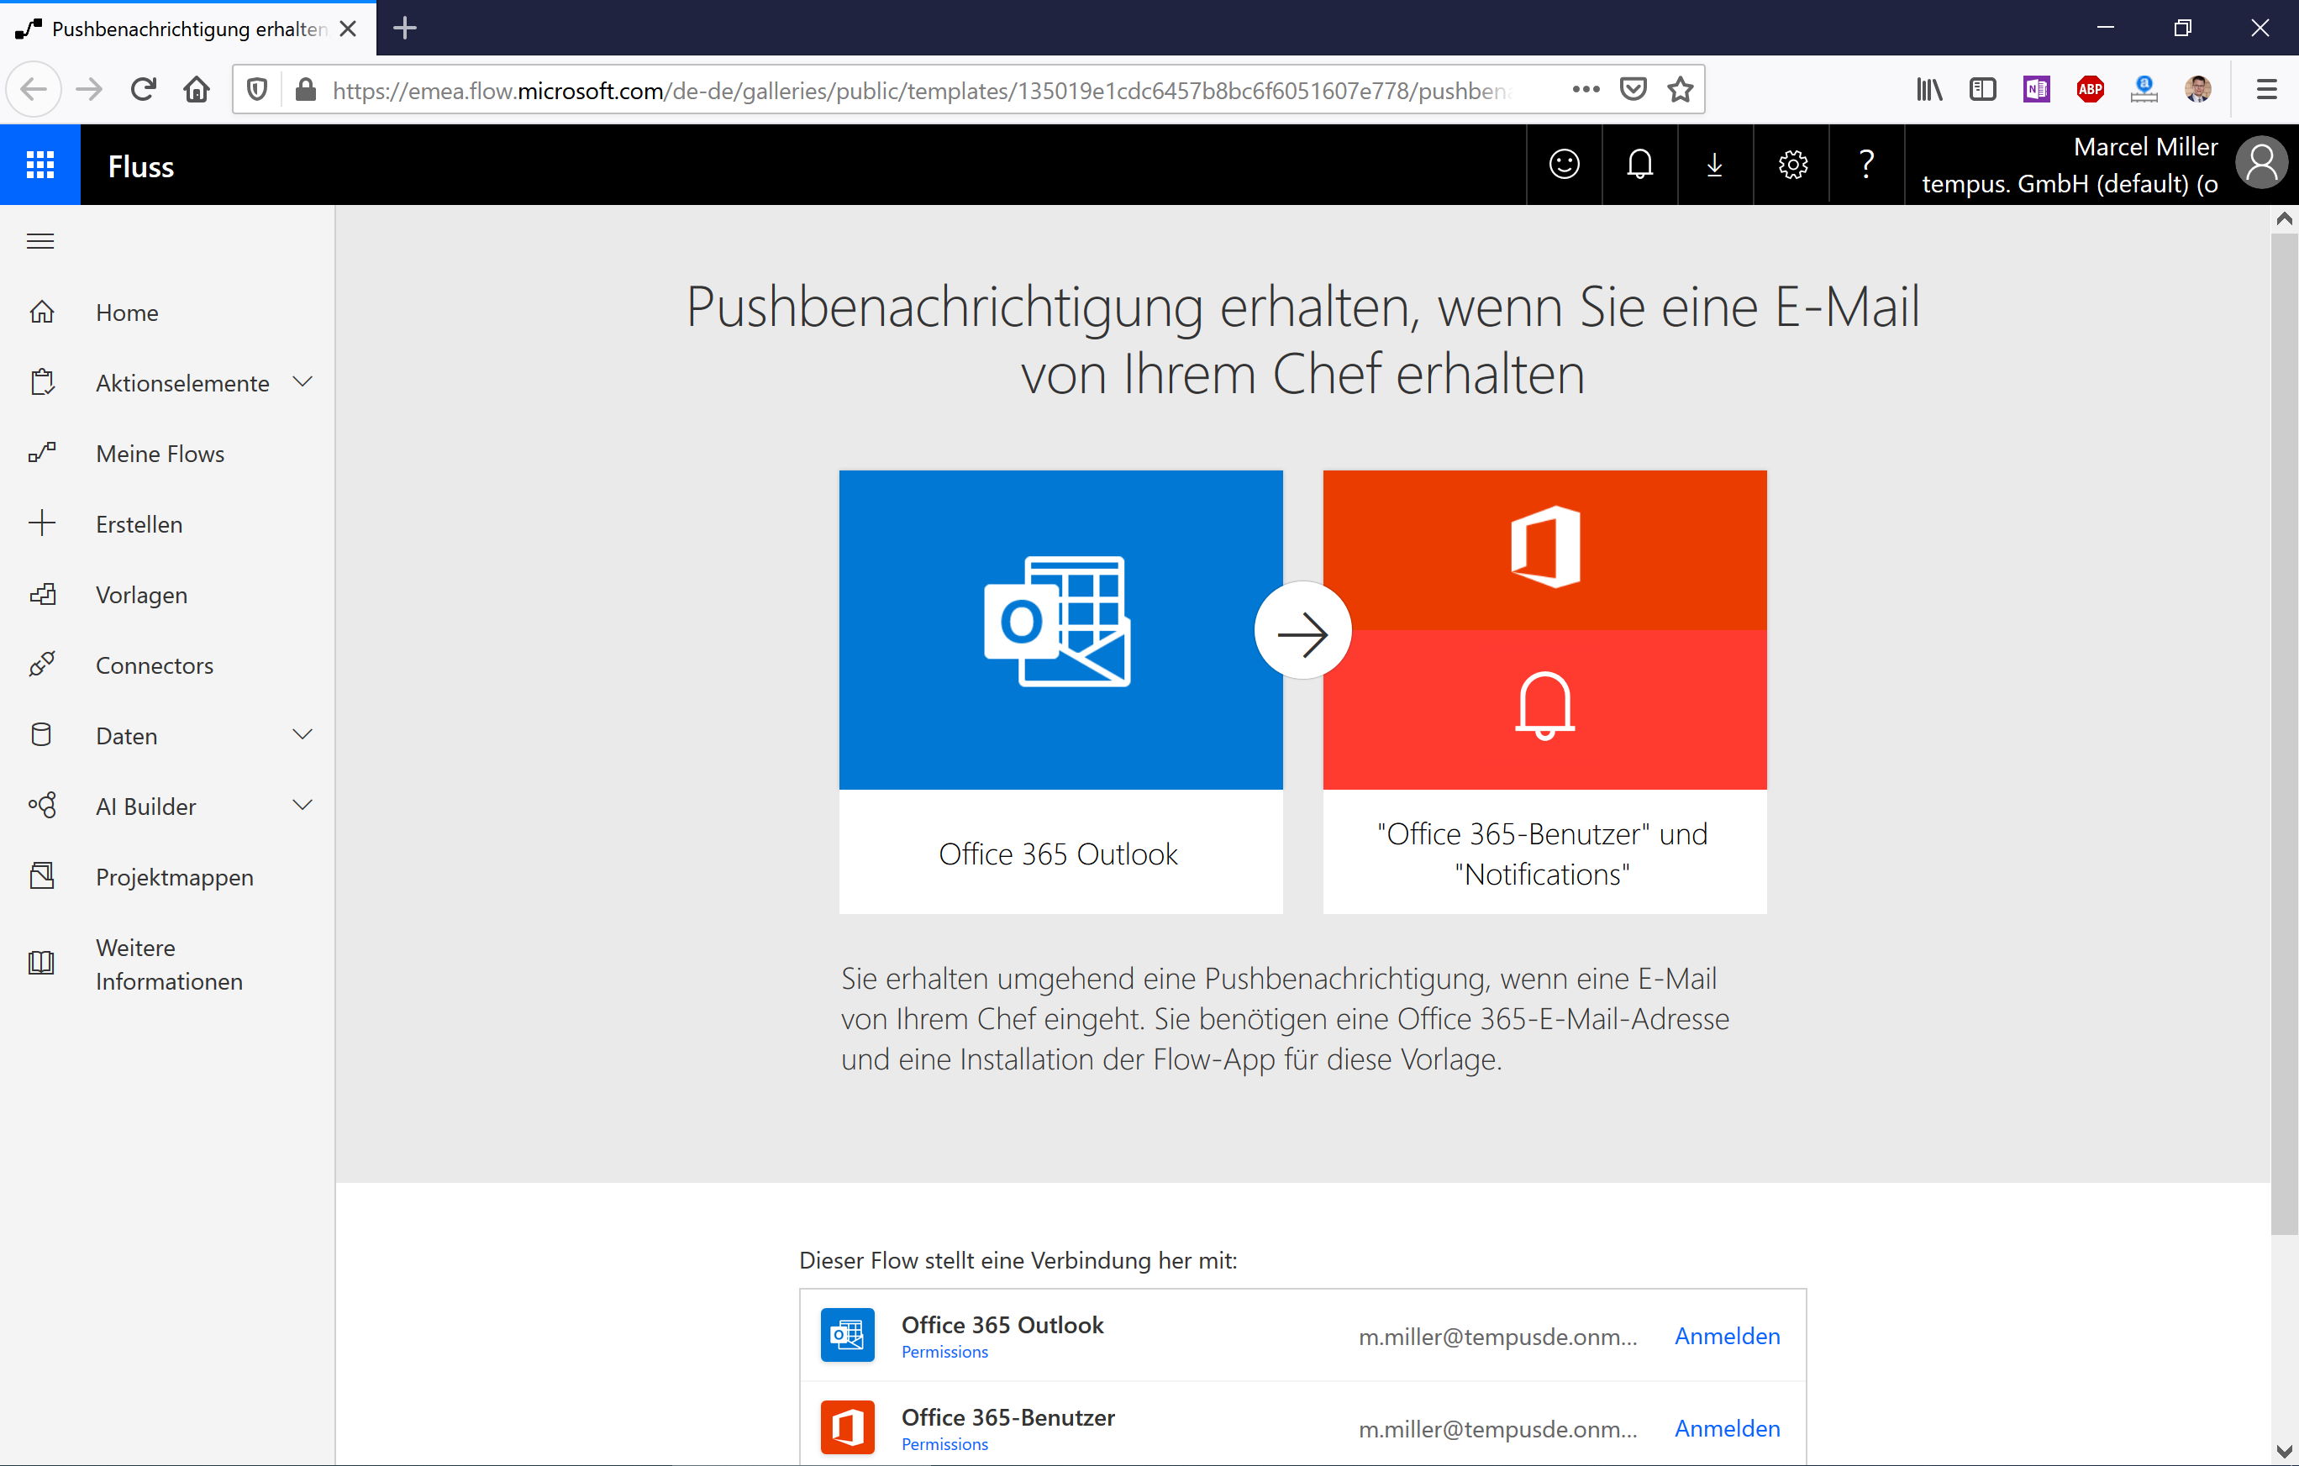Expand the Aktionselemente chevron
The width and height of the screenshot is (2299, 1466).
click(x=302, y=381)
